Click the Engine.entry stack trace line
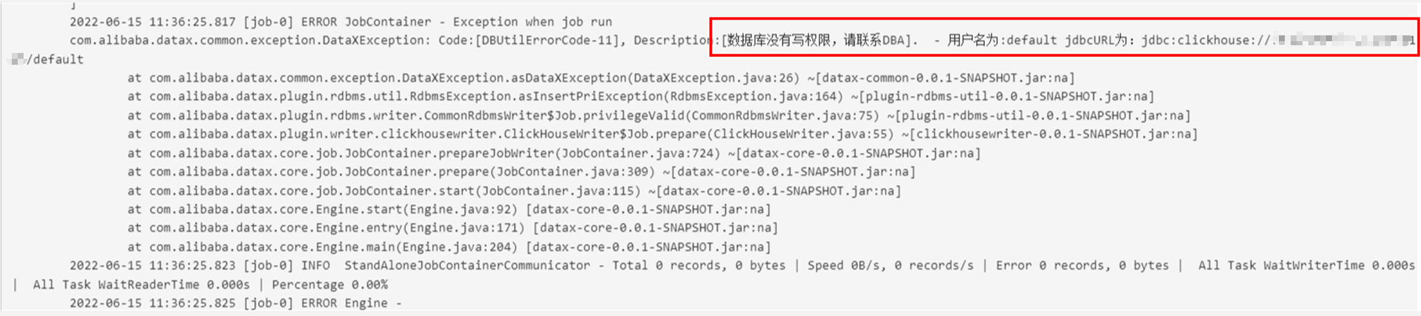Image resolution: width=1421 pixels, height=316 pixels. pyautogui.click(x=452, y=228)
